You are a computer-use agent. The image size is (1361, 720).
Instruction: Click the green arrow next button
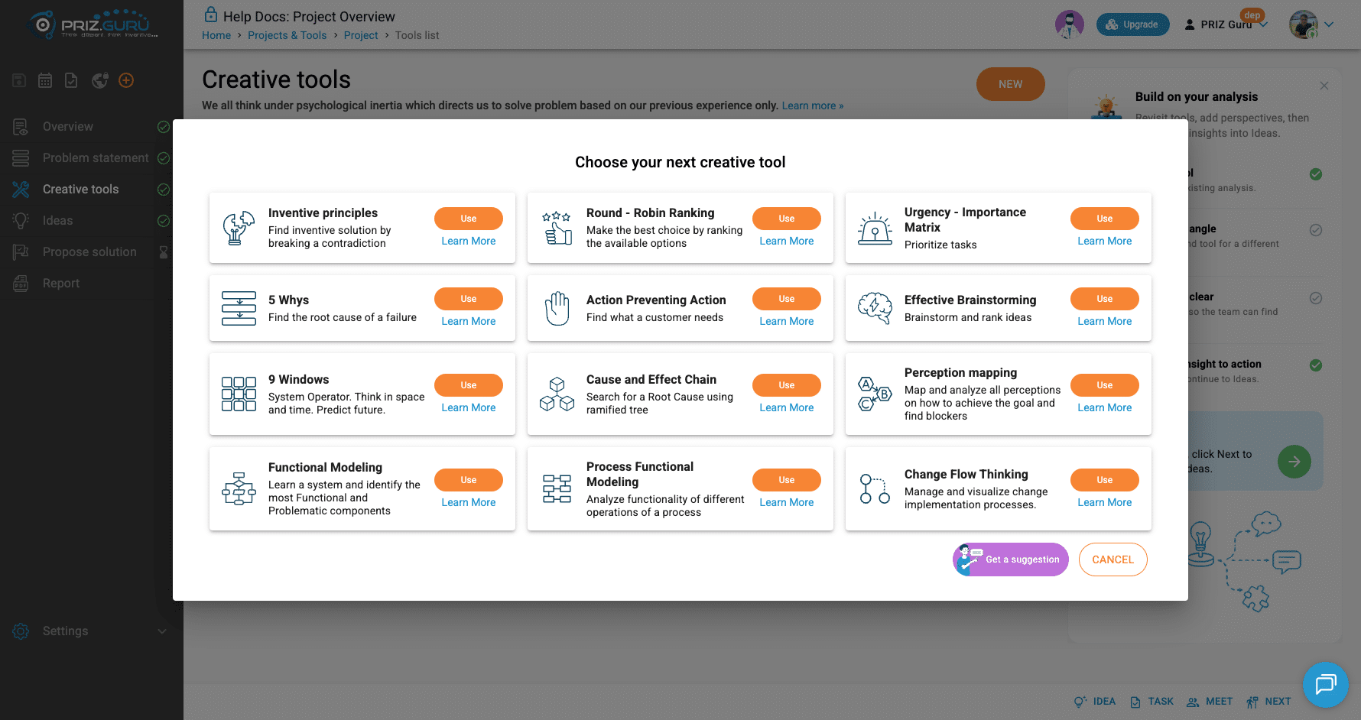click(x=1294, y=462)
